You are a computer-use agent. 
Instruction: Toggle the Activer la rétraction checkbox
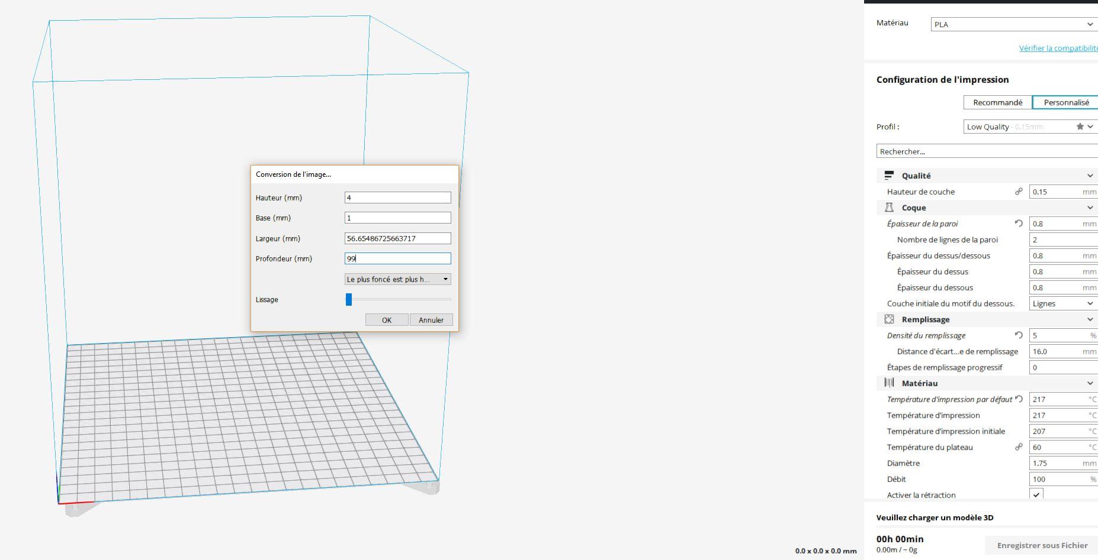pyautogui.click(x=1036, y=494)
